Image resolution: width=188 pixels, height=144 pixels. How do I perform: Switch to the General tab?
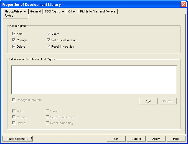point(35,11)
